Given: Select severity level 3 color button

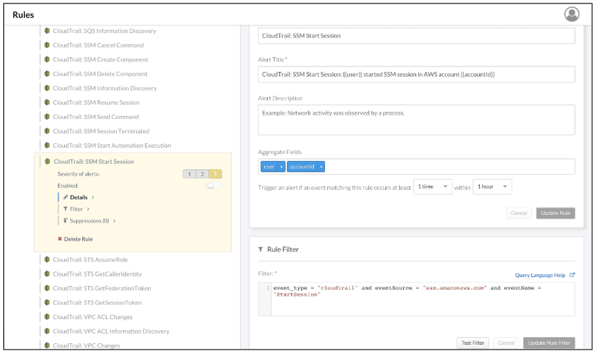Looking at the screenshot, I should (215, 174).
